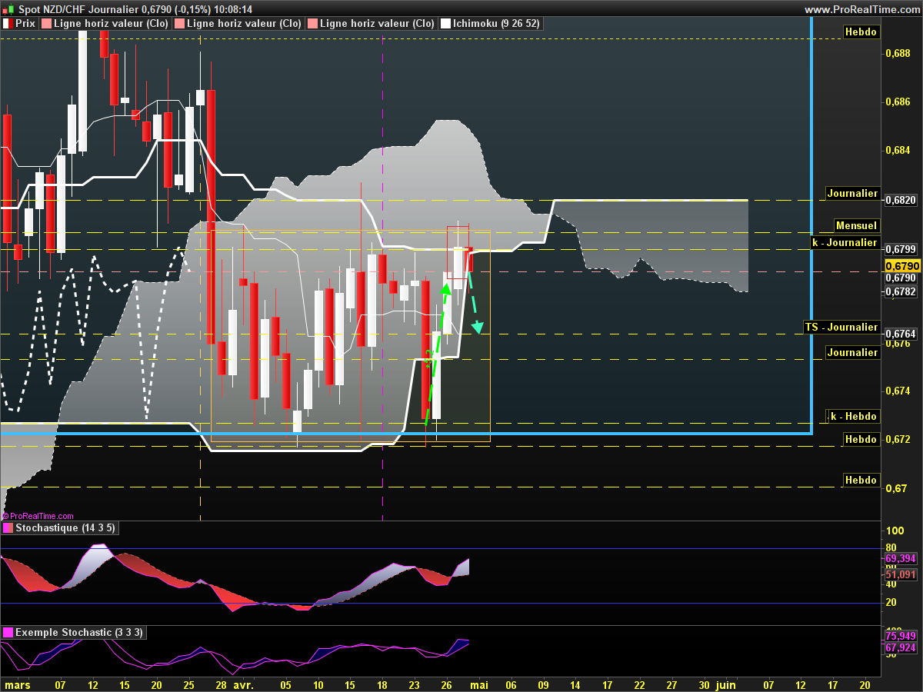Click the 05 date label on the time axis

pos(285,684)
